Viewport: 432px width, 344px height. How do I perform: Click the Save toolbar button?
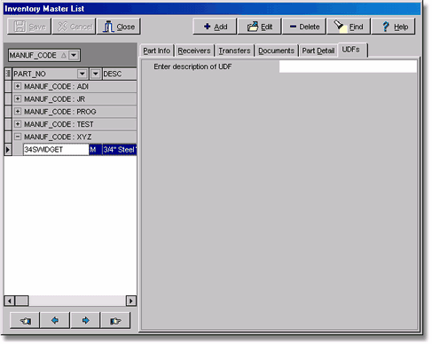[x=29, y=27]
